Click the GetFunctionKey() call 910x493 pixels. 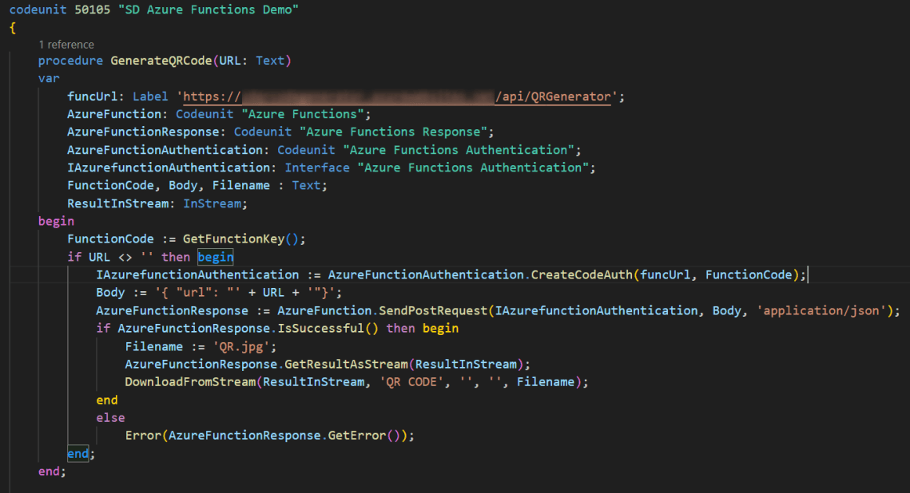coord(240,239)
